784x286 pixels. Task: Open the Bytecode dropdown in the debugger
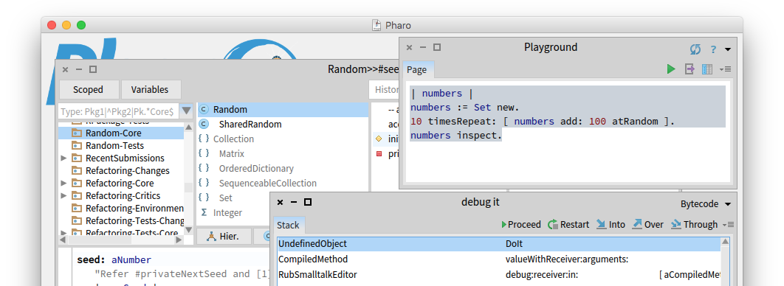coord(706,204)
